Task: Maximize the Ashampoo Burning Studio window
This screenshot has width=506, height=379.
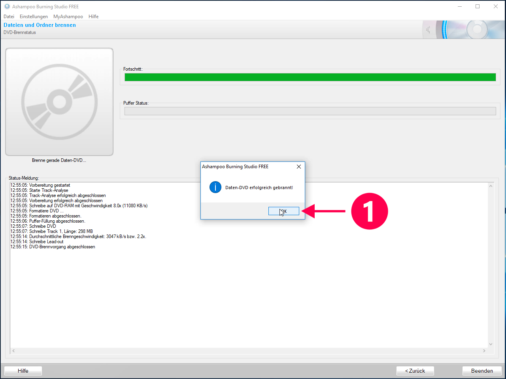Action: [x=478, y=6]
